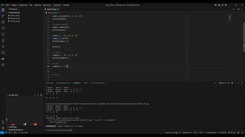Switch to the ПОРТЫ panel tab
This screenshot has height=137, width=245.
[x=86, y=83]
